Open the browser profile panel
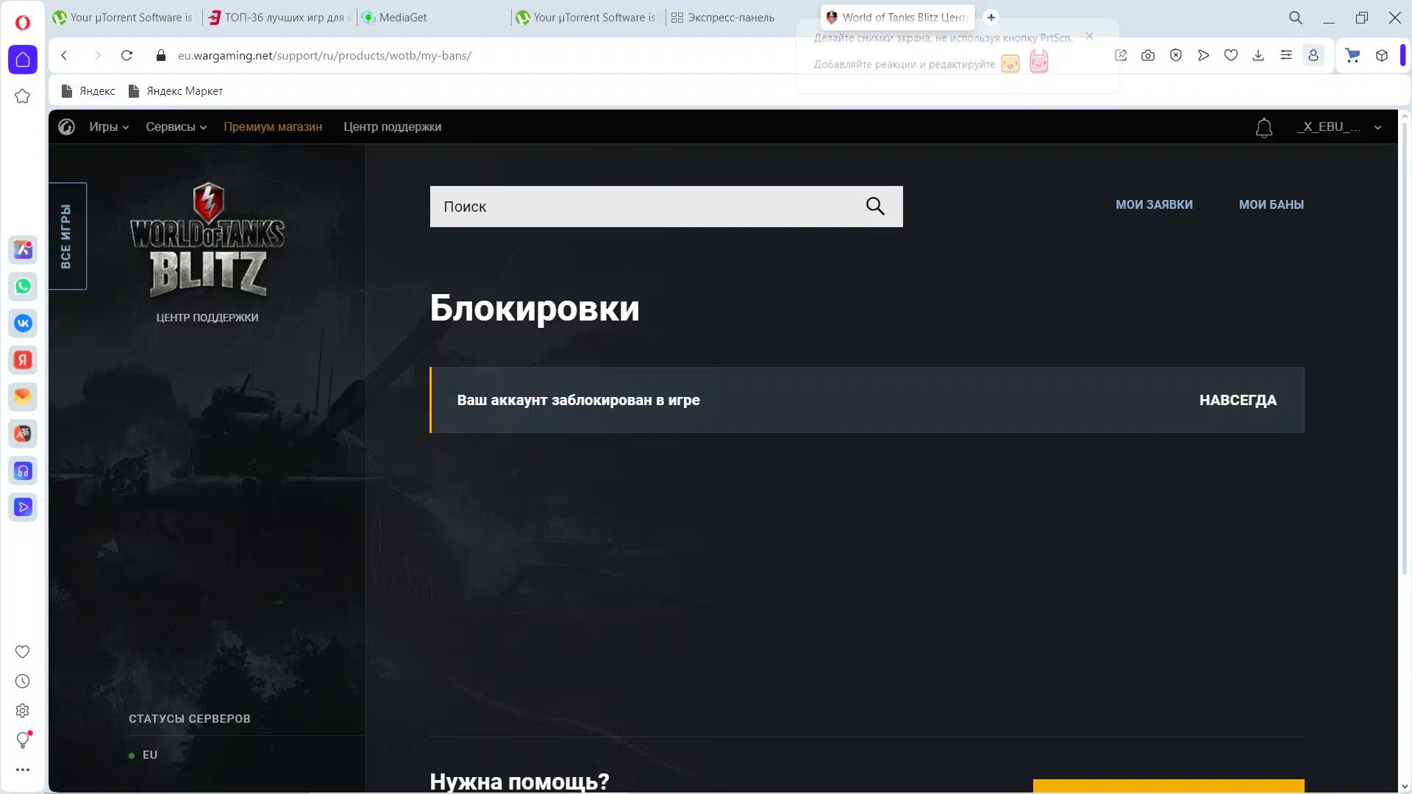 [x=1313, y=55]
